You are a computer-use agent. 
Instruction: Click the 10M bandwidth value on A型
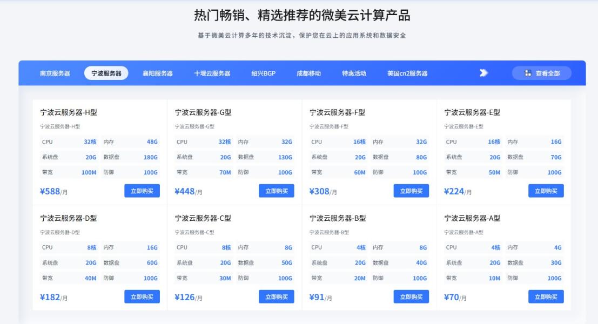(x=494, y=278)
